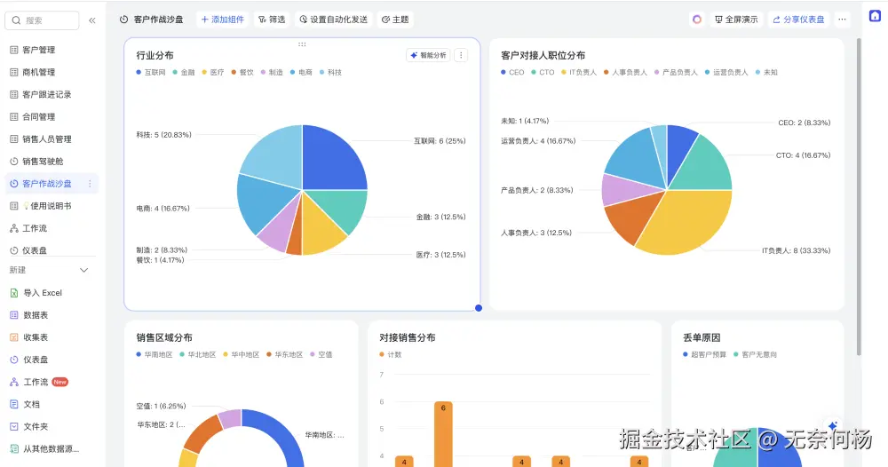Image resolution: width=888 pixels, height=467 pixels.
Task: Open 合同管理 in the sidebar
Action: pyautogui.click(x=38, y=116)
